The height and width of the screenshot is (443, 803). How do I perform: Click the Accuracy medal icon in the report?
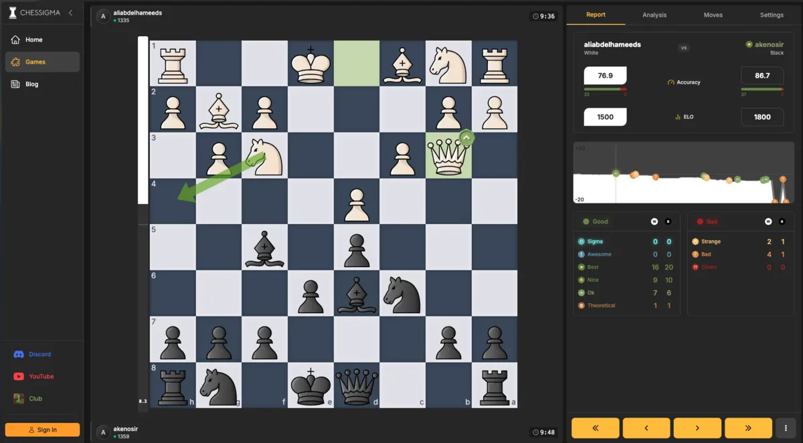(x=670, y=82)
